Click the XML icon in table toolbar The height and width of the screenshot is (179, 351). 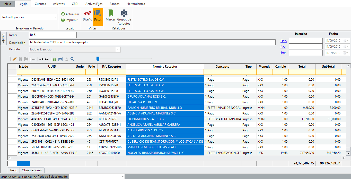[34, 59]
